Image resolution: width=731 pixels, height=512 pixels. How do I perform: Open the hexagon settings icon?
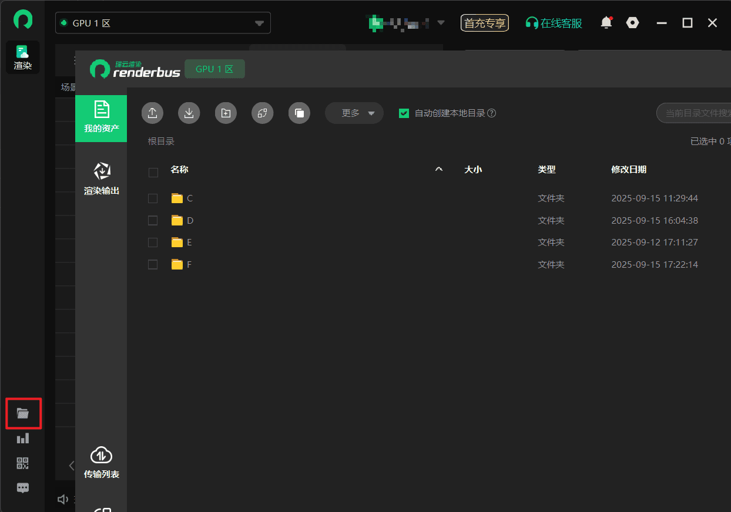click(x=632, y=23)
